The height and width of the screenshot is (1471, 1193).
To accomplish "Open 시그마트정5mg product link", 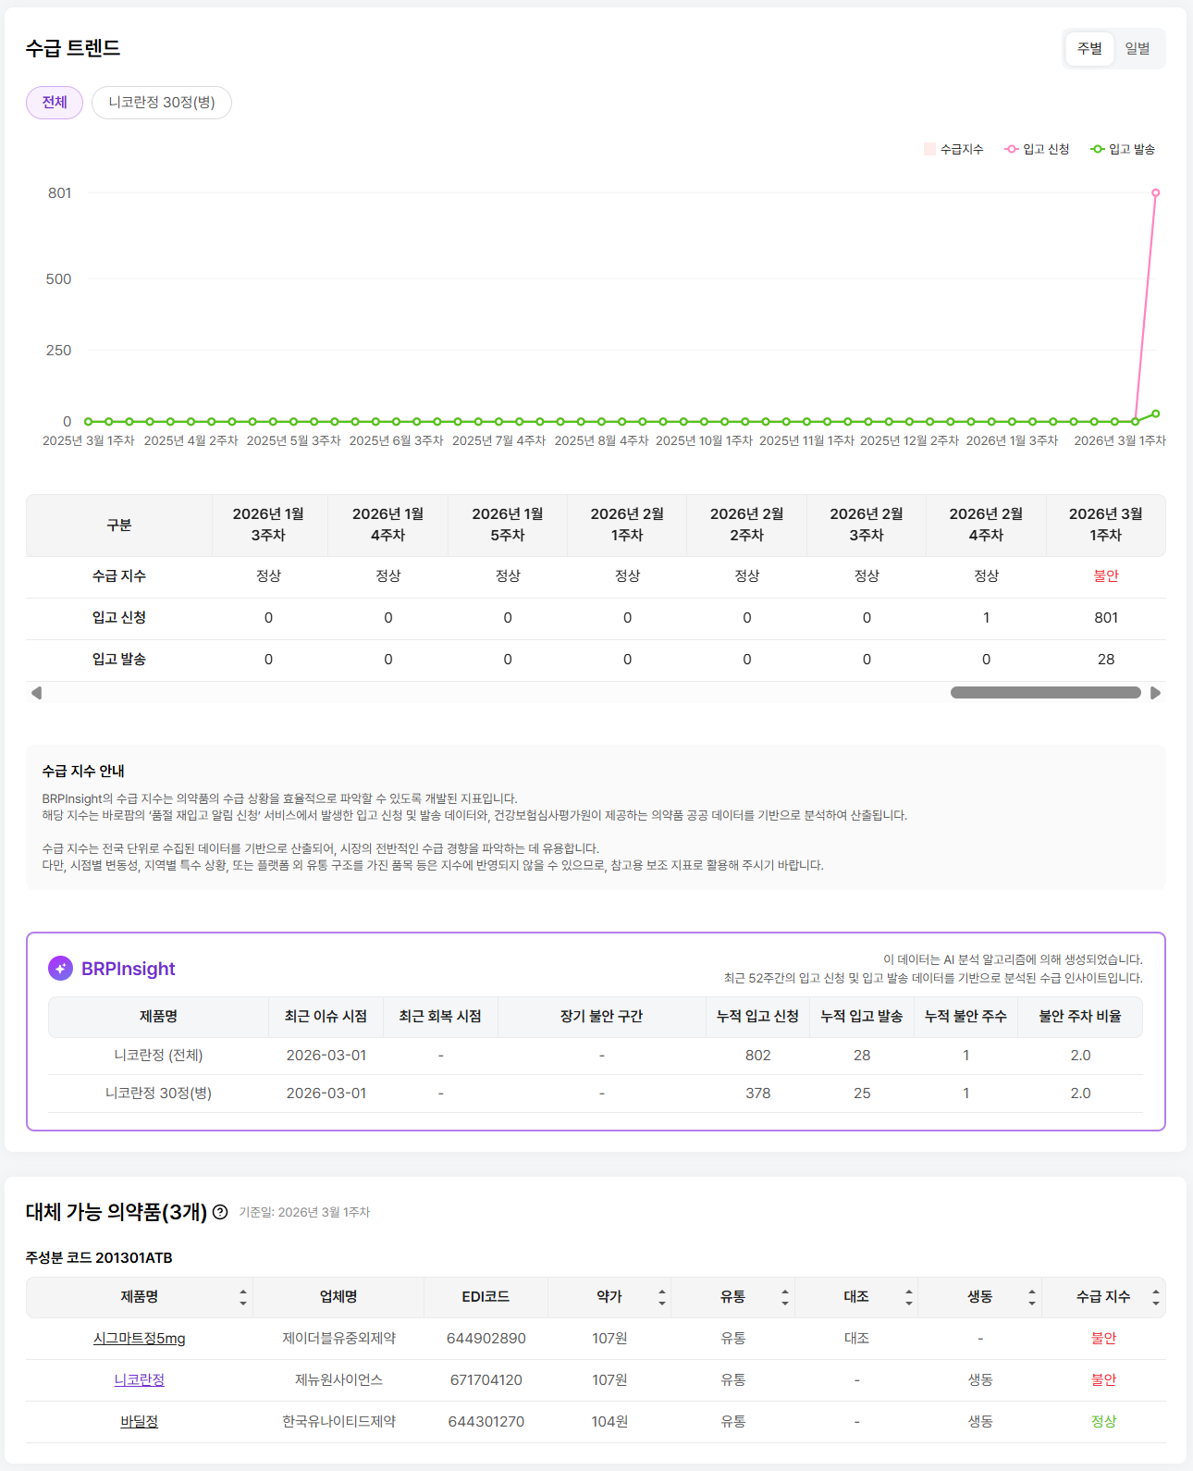I will [x=140, y=1339].
